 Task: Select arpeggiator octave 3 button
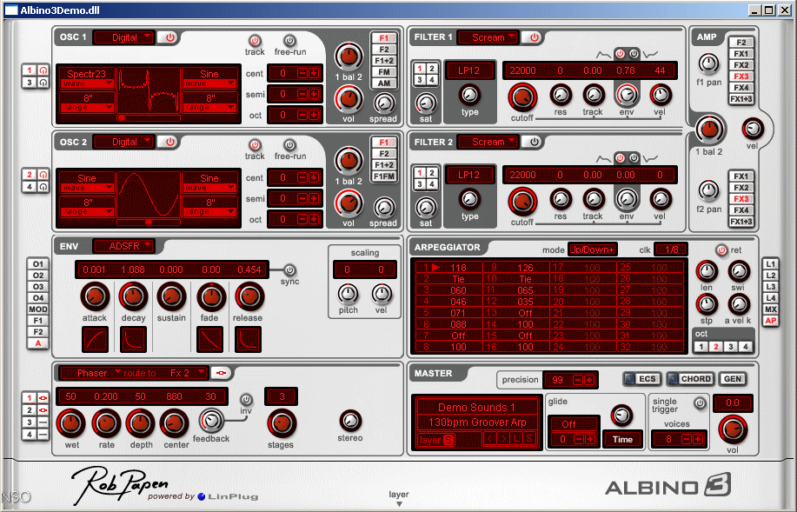pos(730,347)
